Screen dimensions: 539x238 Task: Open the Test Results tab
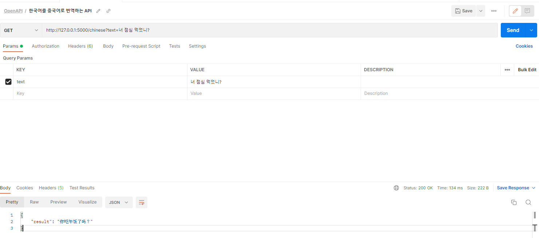pyautogui.click(x=82, y=188)
